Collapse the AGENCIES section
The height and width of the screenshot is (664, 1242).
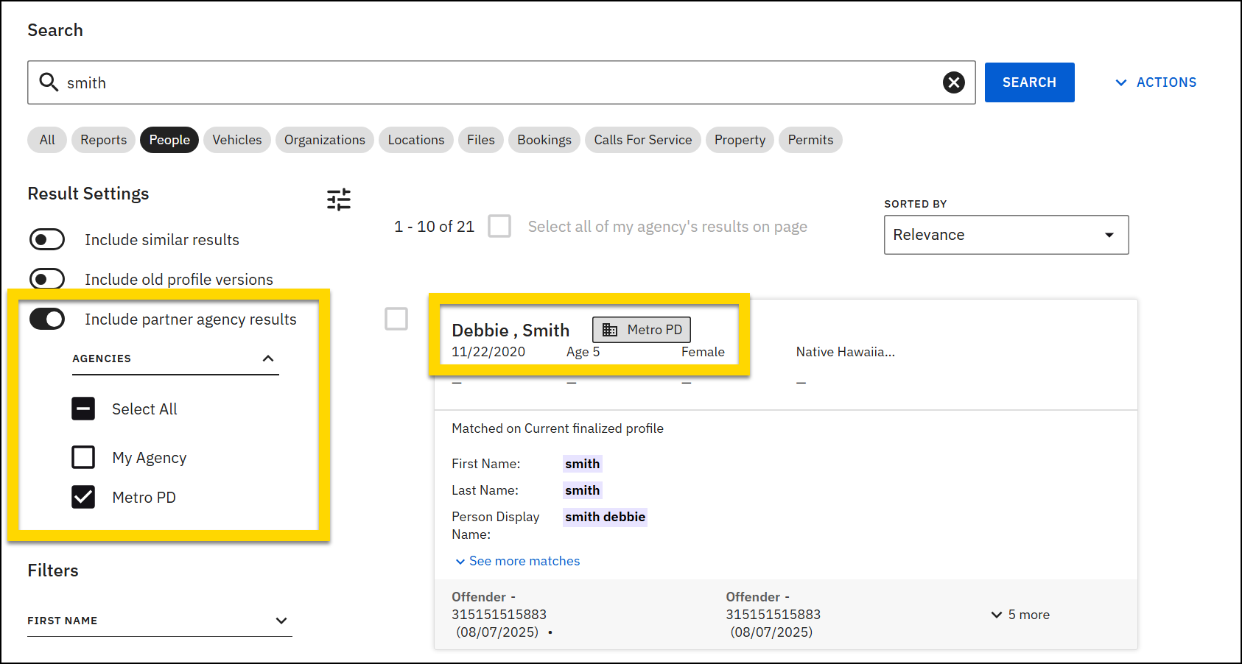pos(175,359)
